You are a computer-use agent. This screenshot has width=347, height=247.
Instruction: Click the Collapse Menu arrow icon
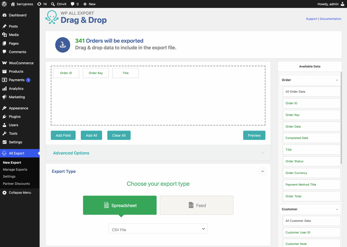click(x=4, y=192)
